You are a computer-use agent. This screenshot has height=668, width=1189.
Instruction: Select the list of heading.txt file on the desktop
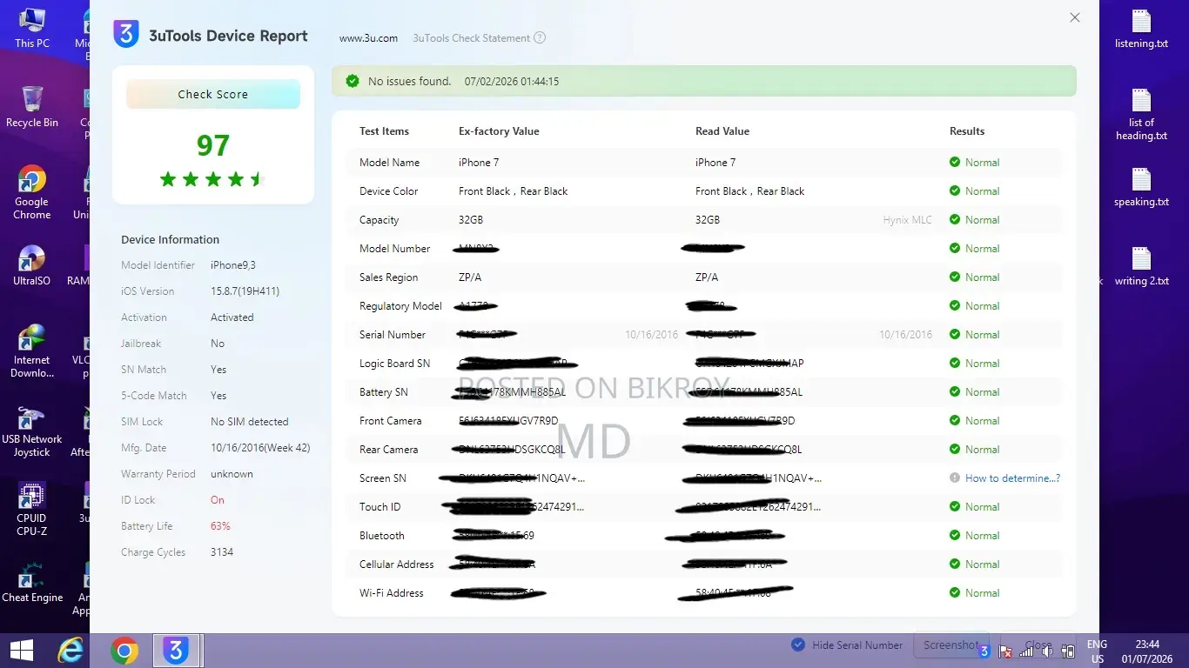[1141, 114]
